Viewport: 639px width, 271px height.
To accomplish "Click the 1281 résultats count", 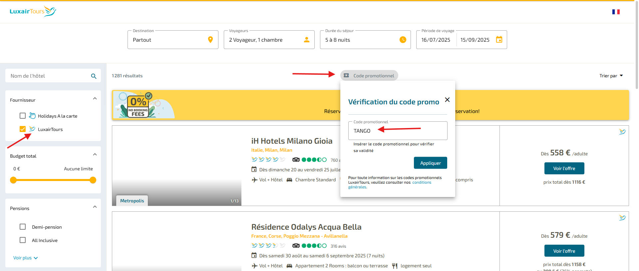I will coord(127,76).
